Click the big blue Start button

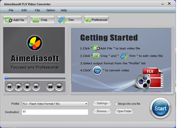coord(160,108)
